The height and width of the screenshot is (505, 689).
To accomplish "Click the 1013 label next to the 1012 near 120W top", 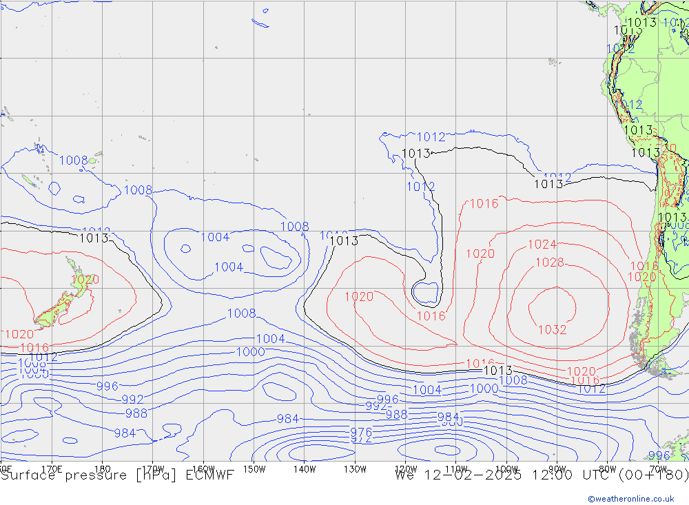I will pyautogui.click(x=415, y=154).
